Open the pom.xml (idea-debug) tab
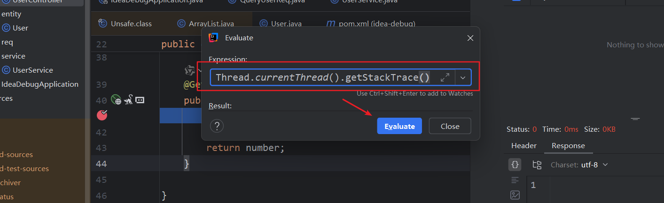This screenshot has width=664, height=203. click(370, 23)
